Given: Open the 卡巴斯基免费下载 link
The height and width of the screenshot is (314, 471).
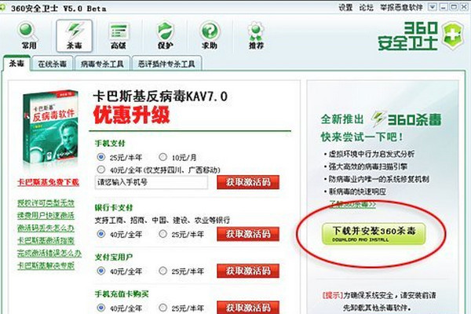Looking at the screenshot, I should coord(49,182).
